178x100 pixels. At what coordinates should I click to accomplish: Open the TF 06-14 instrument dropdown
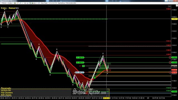(4, 3)
